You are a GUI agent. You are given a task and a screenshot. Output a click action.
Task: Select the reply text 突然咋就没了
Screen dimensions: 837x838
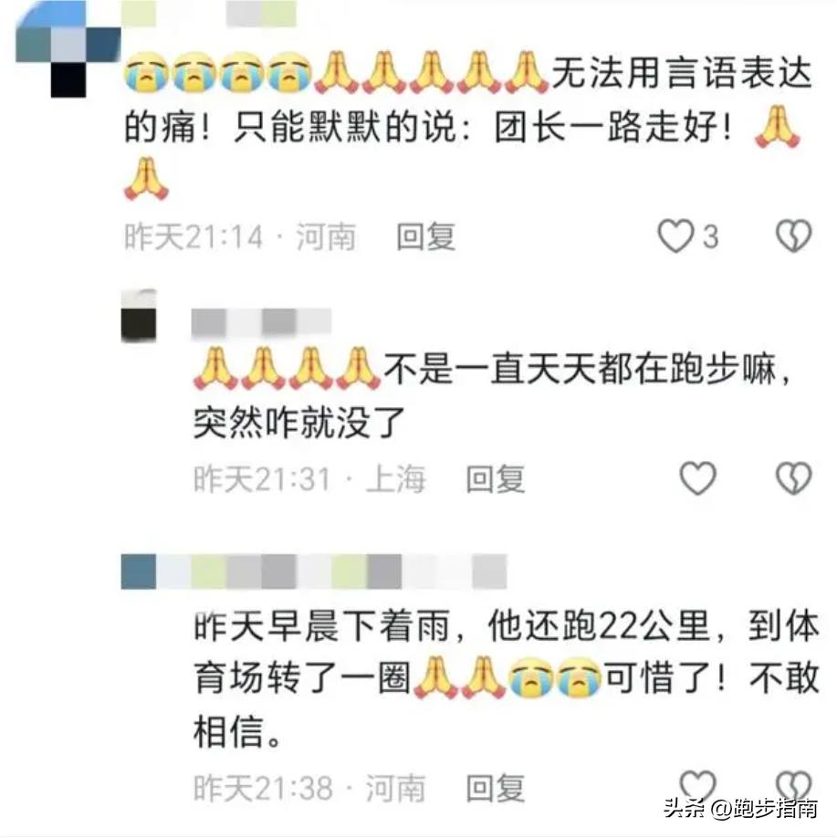click(298, 423)
